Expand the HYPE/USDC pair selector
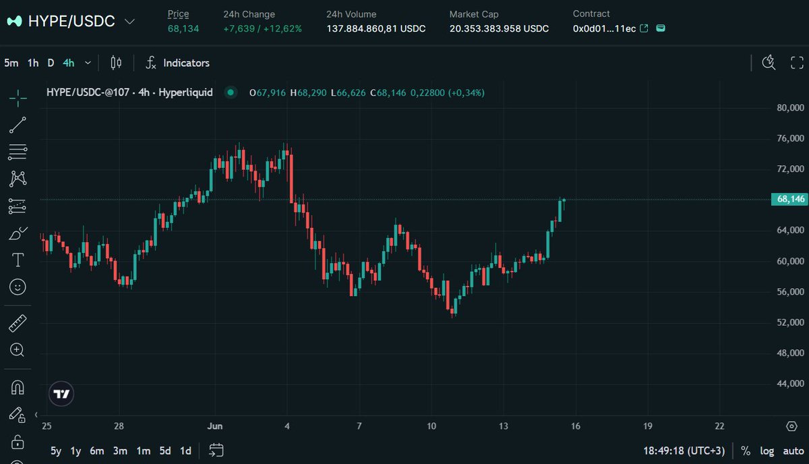The image size is (809, 464). point(130,22)
